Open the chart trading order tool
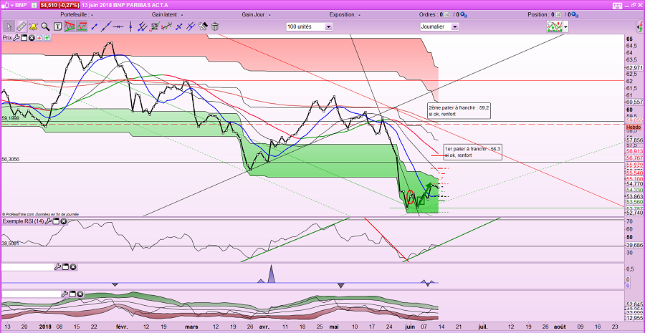Screen dimensions: 645x333 (155, 26)
